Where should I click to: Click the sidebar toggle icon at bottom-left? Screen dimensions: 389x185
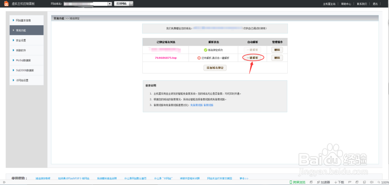(4, 182)
